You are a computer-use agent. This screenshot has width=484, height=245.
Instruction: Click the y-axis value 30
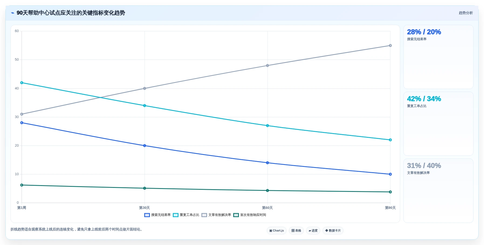[x=17, y=117]
